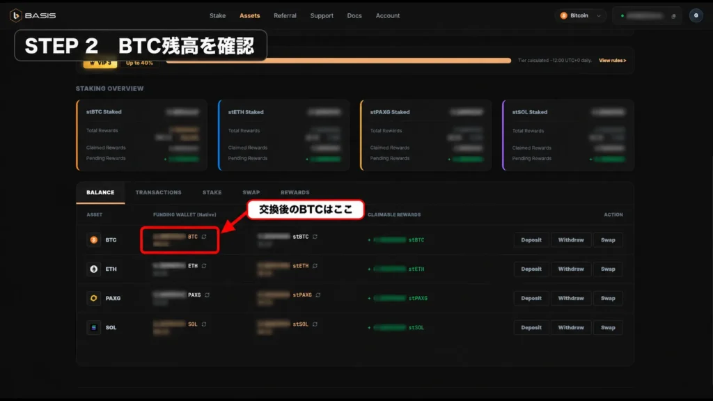The image size is (713, 401).
Task: Click the SOL asset icon
Action: [94, 327]
